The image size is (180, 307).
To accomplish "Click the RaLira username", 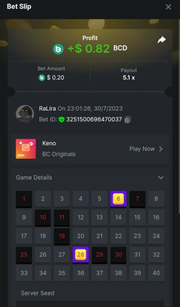I will coord(47,108).
